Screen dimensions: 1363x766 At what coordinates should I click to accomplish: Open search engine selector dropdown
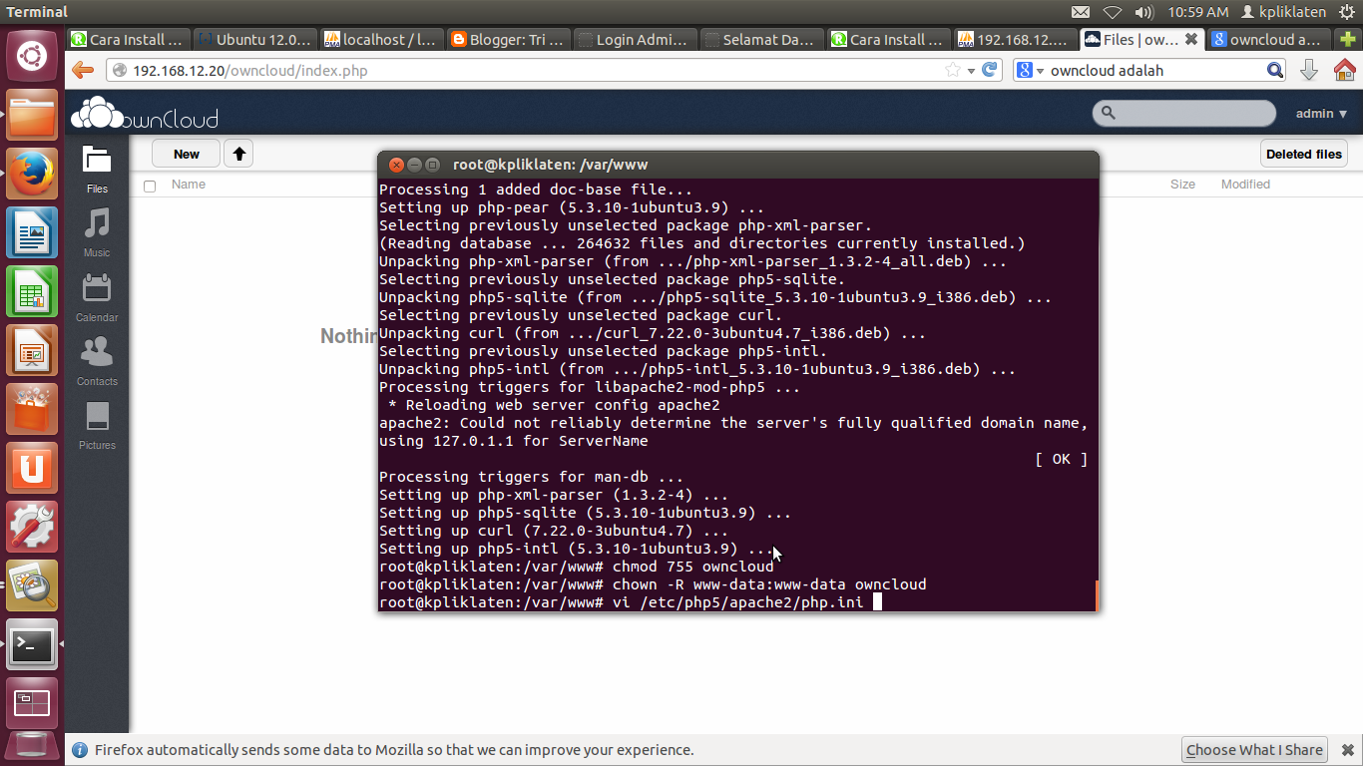coord(1030,70)
